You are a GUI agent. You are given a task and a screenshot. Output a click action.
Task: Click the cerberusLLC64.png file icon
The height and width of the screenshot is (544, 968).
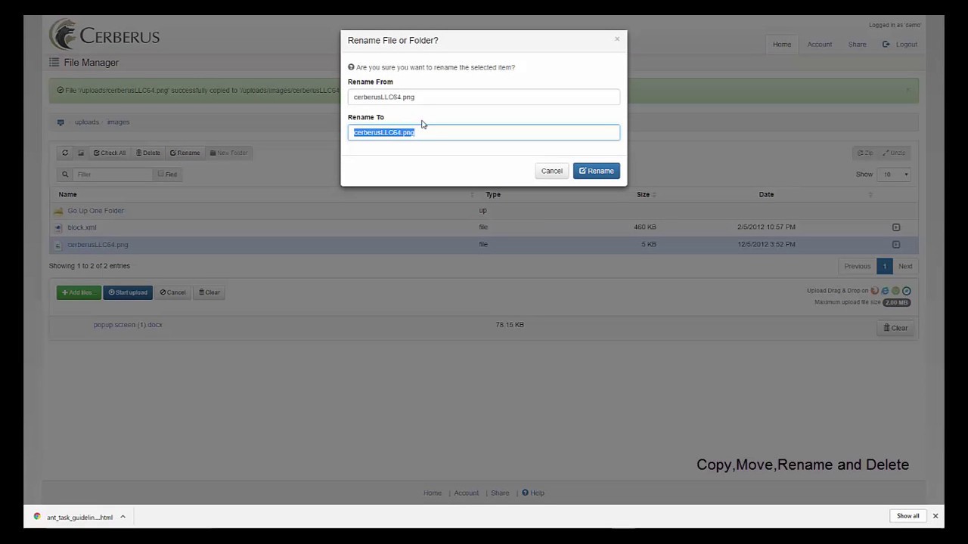pyautogui.click(x=58, y=245)
